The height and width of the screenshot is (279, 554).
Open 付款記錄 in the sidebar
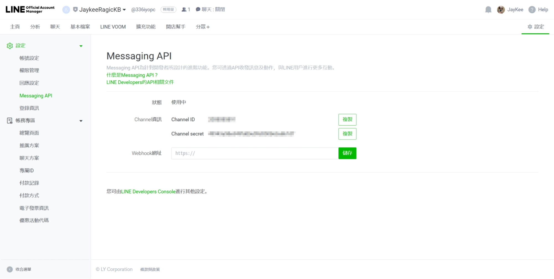(x=29, y=183)
